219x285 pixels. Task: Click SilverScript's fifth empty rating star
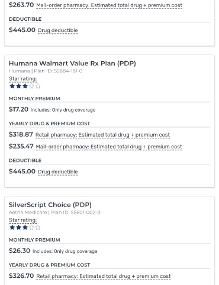(38, 227)
